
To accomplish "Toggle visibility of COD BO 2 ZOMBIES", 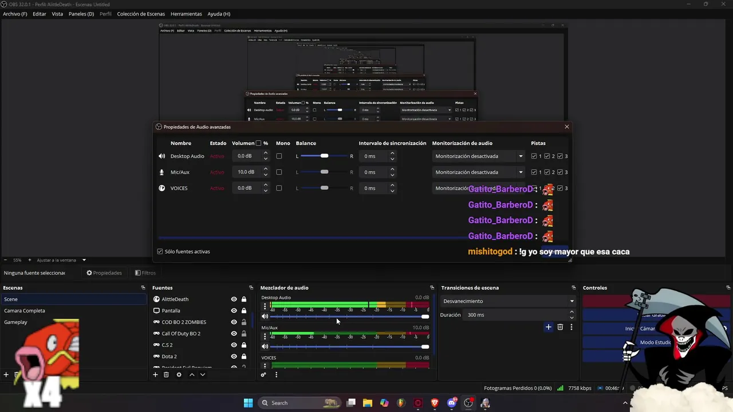I will (234, 322).
